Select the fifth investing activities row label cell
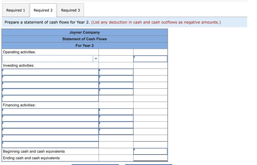This screenshot has height=165, width=257. pos(50,98)
